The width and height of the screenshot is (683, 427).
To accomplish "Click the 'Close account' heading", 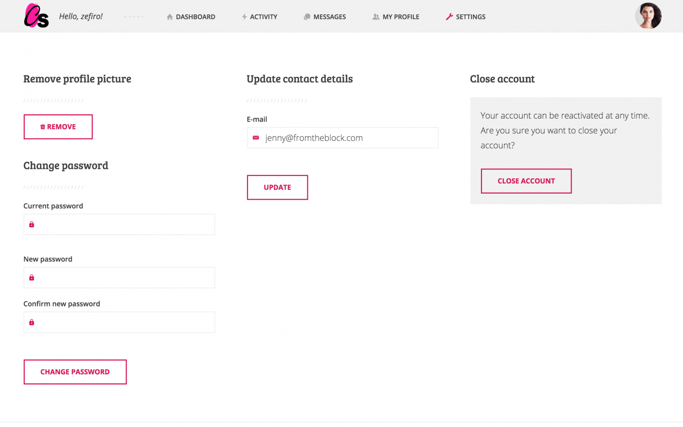I will (502, 79).
